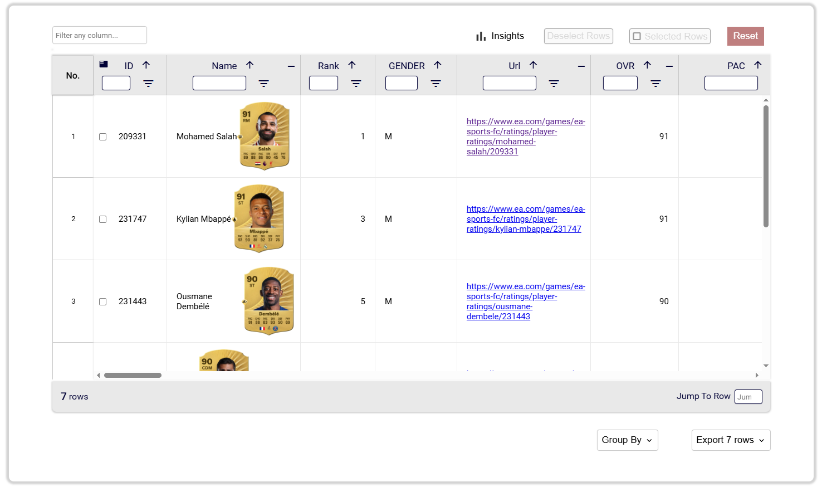This screenshot has height=487, width=822.
Task: Sort Url column using its arrow icon
Action: pyautogui.click(x=534, y=65)
